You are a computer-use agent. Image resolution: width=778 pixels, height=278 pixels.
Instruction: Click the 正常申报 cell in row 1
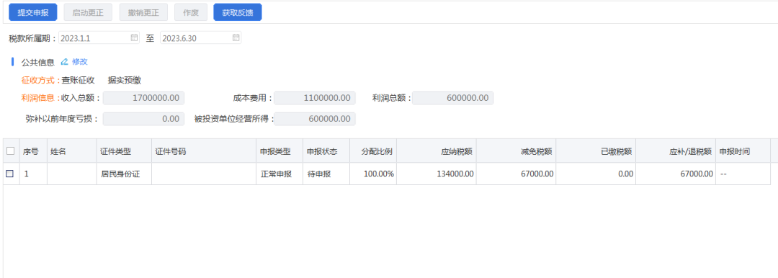[280, 174]
